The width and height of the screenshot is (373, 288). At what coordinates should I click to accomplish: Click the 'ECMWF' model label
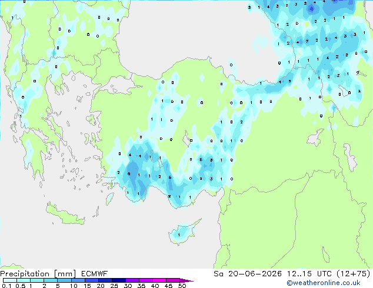tap(94, 274)
